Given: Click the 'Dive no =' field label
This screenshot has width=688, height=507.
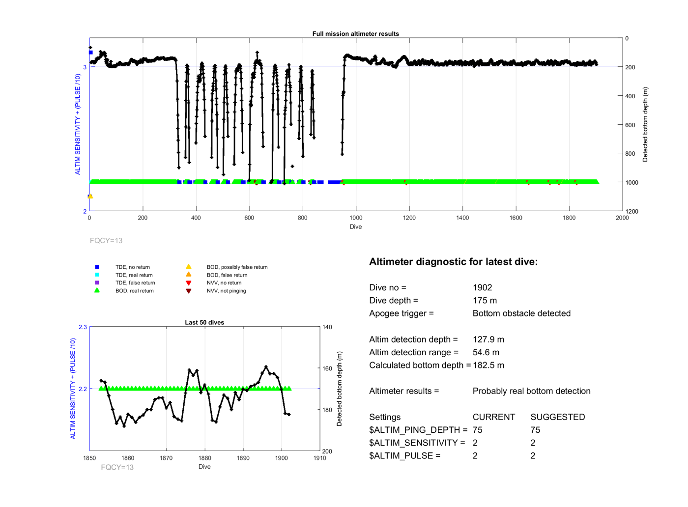Looking at the screenshot, I should tap(388, 288).
